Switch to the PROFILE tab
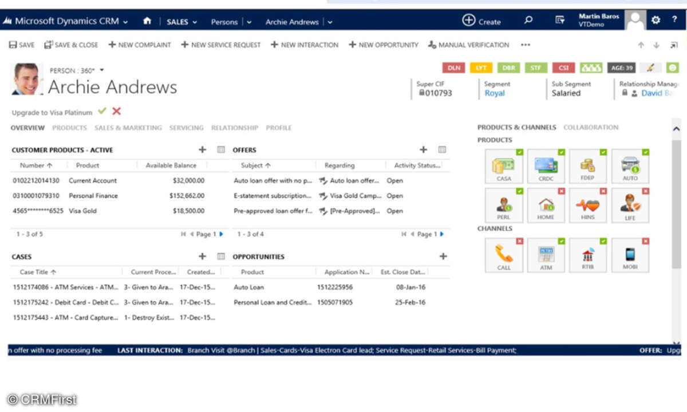Viewport: 687px width, 412px height. click(279, 128)
